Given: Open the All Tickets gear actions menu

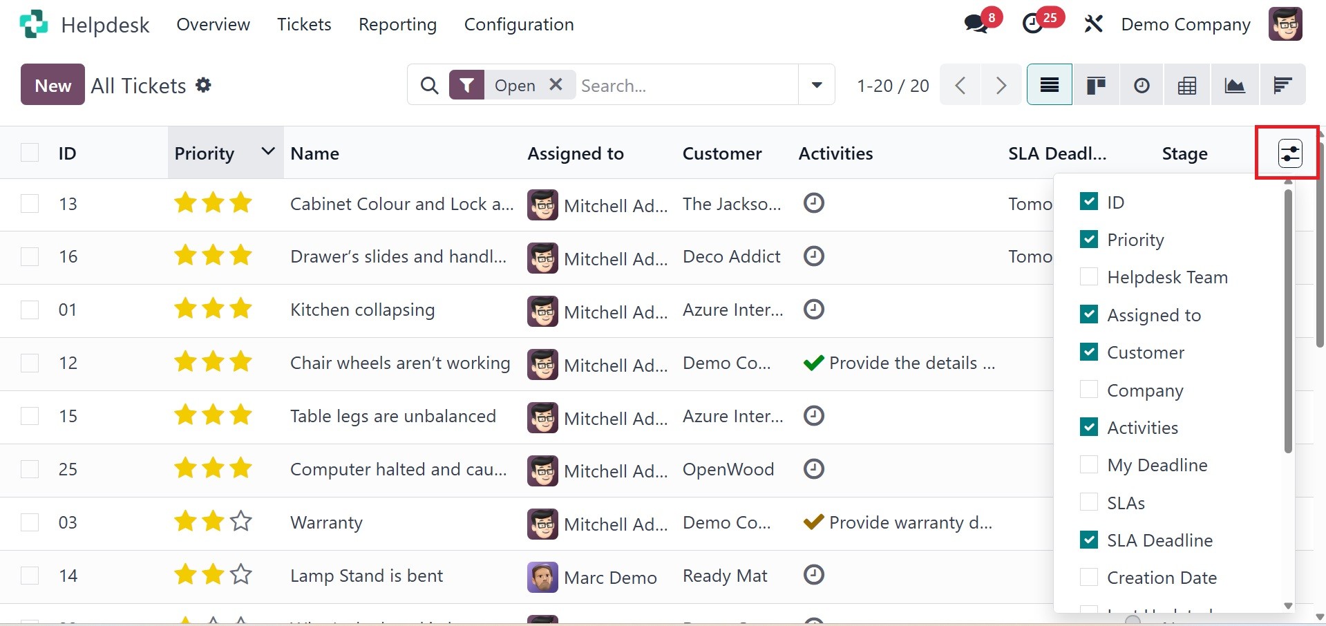Looking at the screenshot, I should point(203,85).
